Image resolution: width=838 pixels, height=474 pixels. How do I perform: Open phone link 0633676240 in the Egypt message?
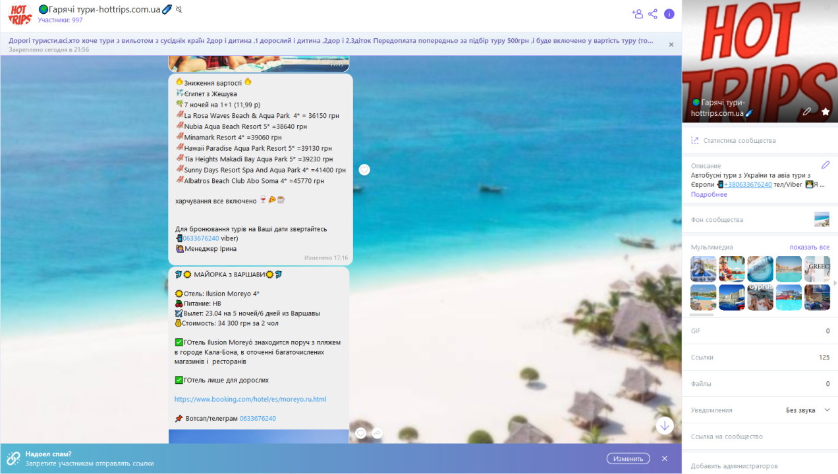point(201,238)
